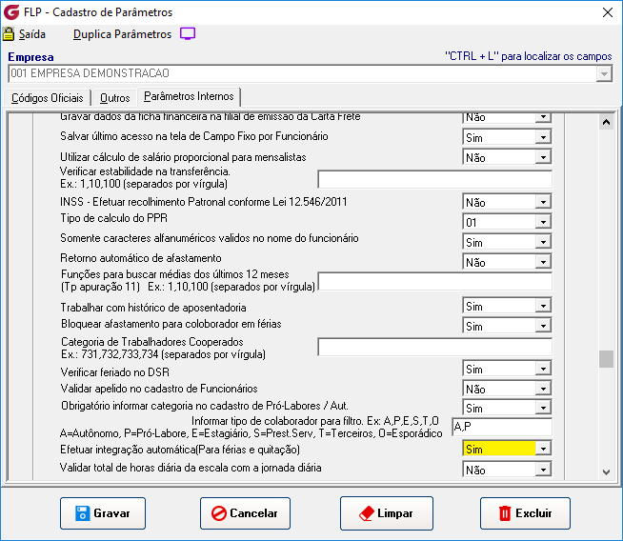
Task: Close the Cadastro de Parâmetros window
Action: point(608,12)
